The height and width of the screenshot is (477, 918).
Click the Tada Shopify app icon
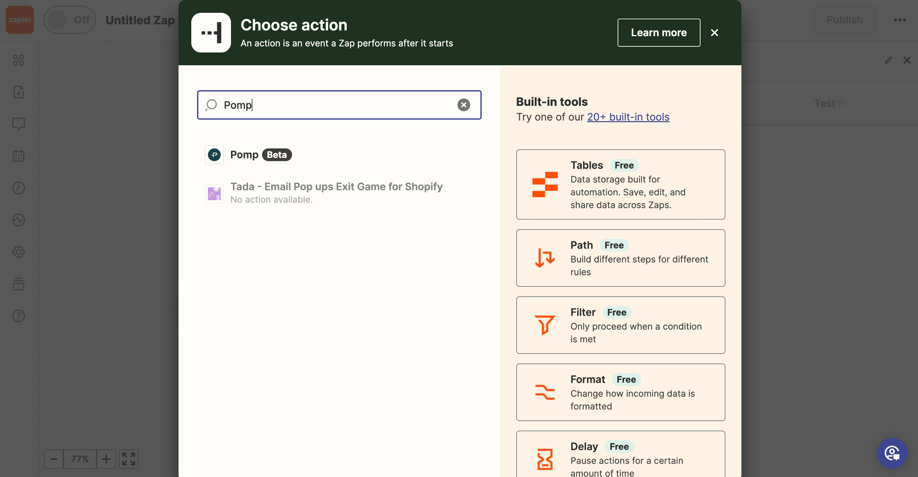click(214, 193)
